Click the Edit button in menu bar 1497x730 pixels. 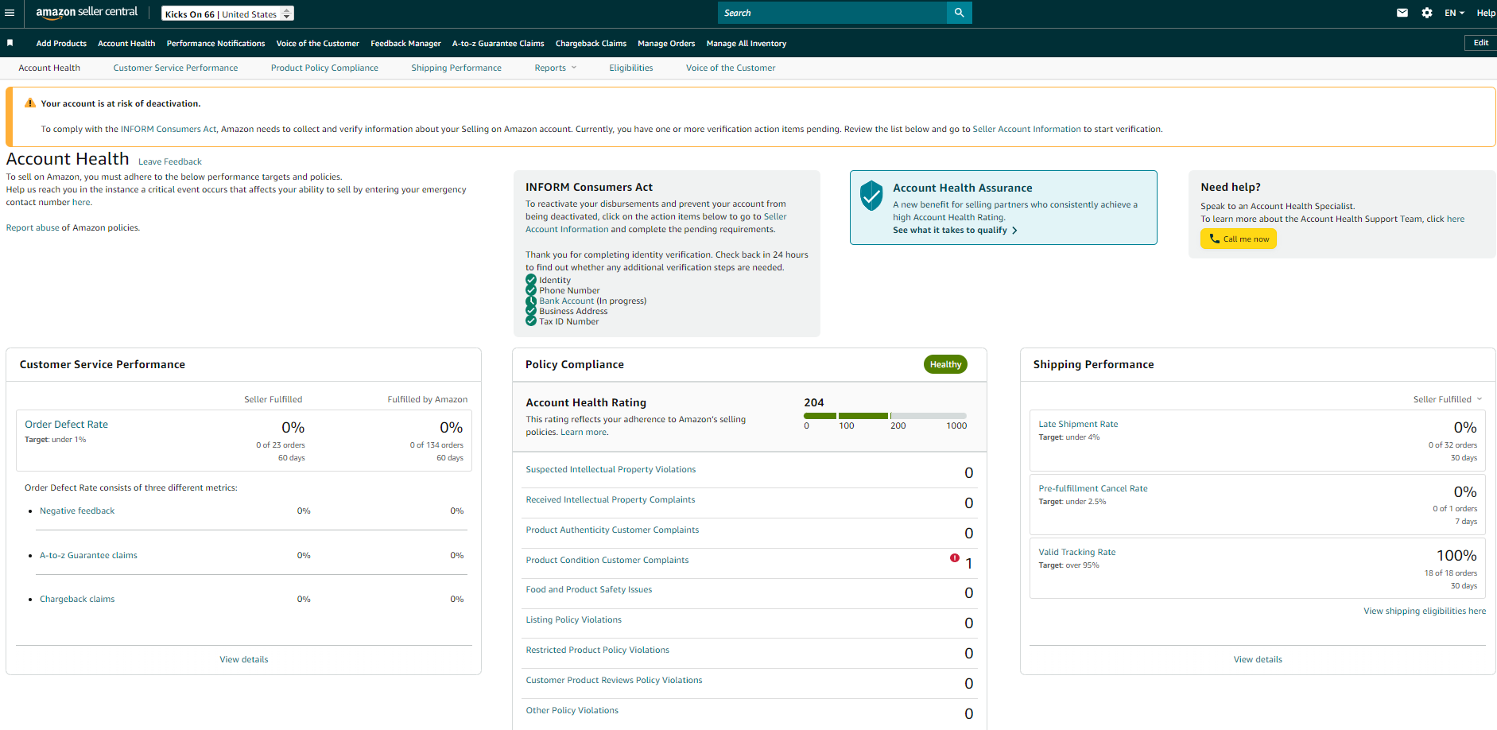[1480, 43]
